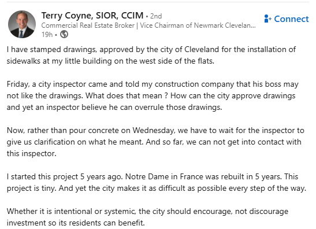Open the Terry Coyne, SIOR, CCIM name link
The image size is (316, 229).
click(x=92, y=16)
